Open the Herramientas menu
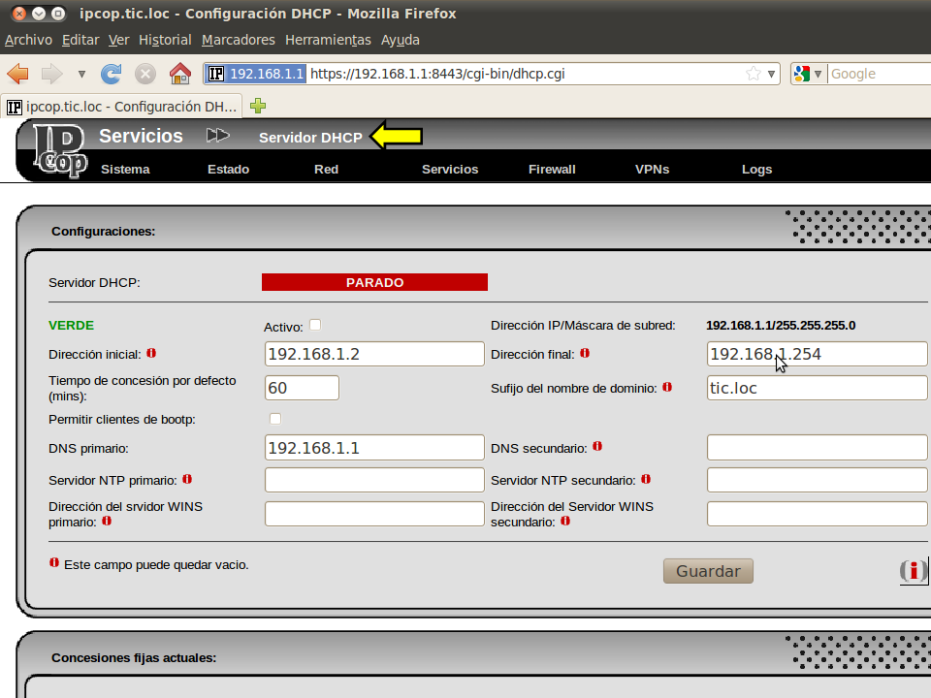931x698 pixels. pos(328,40)
